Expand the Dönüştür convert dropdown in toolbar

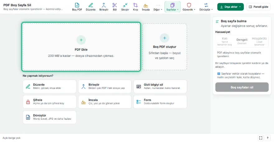pyautogui.click(x=206, y=7)
